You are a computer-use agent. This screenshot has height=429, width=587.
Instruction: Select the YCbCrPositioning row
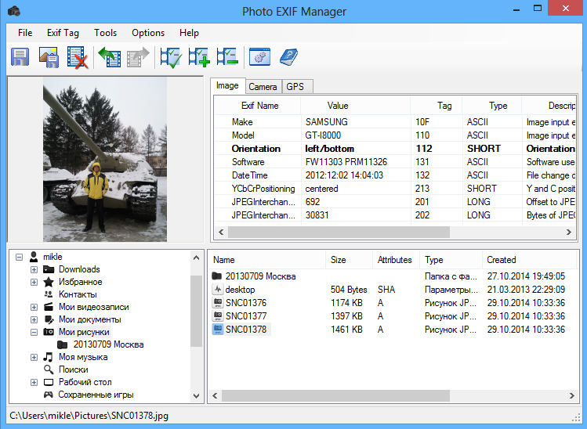tap(395, 189)
